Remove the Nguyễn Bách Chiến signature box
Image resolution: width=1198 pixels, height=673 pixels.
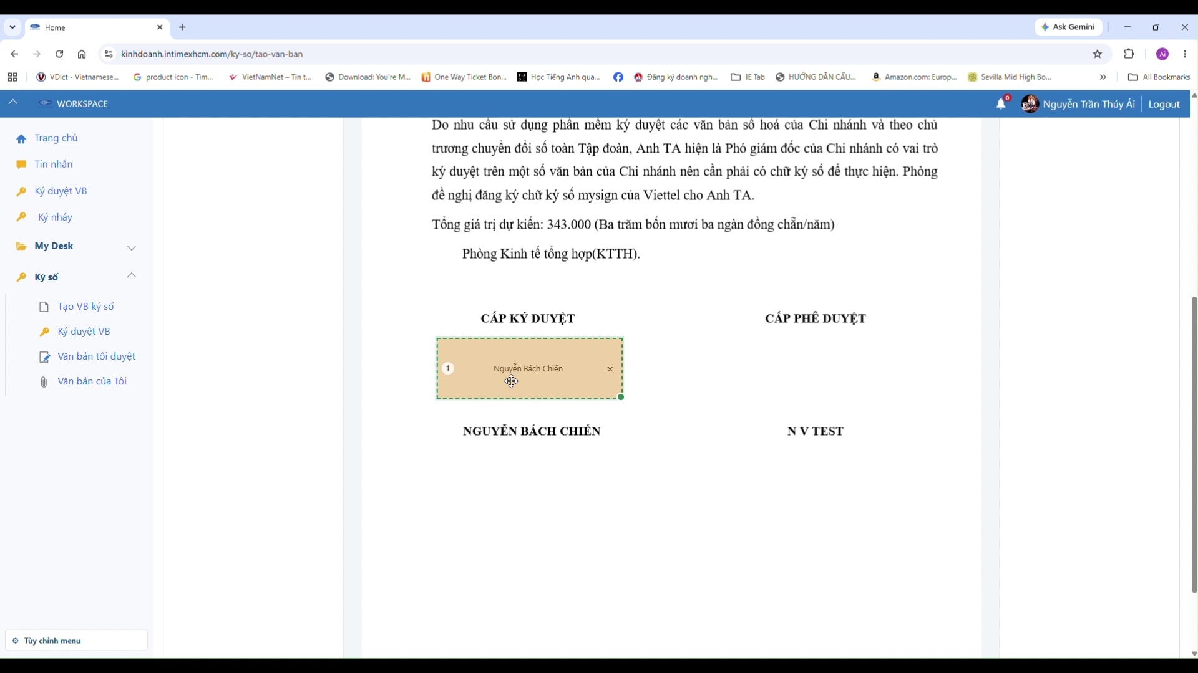(610, 370)
